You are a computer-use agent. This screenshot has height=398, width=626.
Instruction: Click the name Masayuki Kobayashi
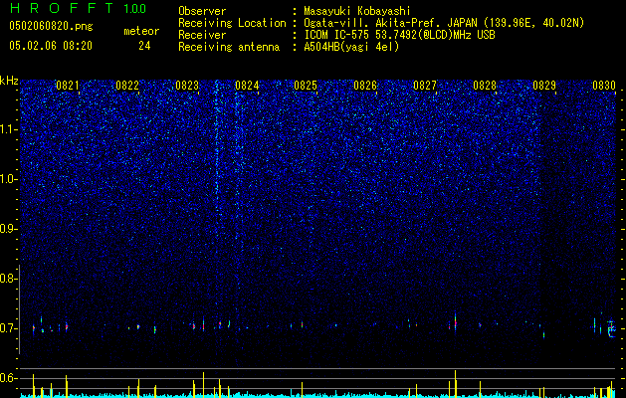tap(357, 11)
